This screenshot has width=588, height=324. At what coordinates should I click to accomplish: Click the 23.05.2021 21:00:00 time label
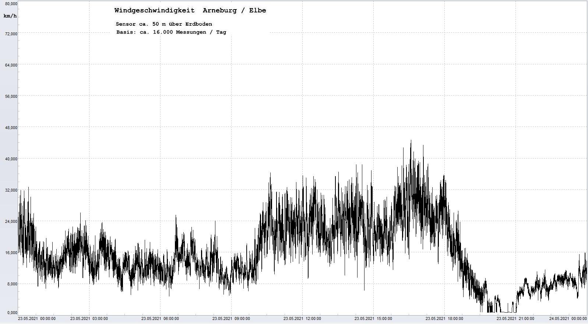pos(515,319)
